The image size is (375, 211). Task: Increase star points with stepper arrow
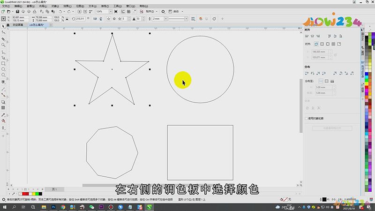point(129,18)
